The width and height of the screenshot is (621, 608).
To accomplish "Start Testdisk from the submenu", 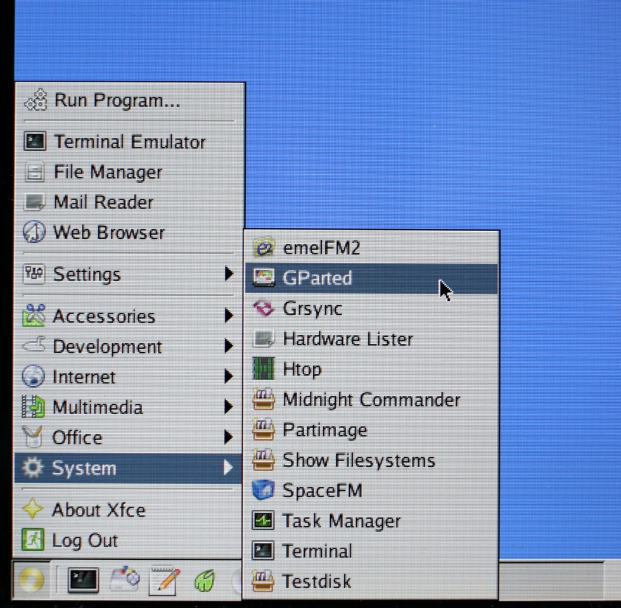I will (x=316, y=581).
